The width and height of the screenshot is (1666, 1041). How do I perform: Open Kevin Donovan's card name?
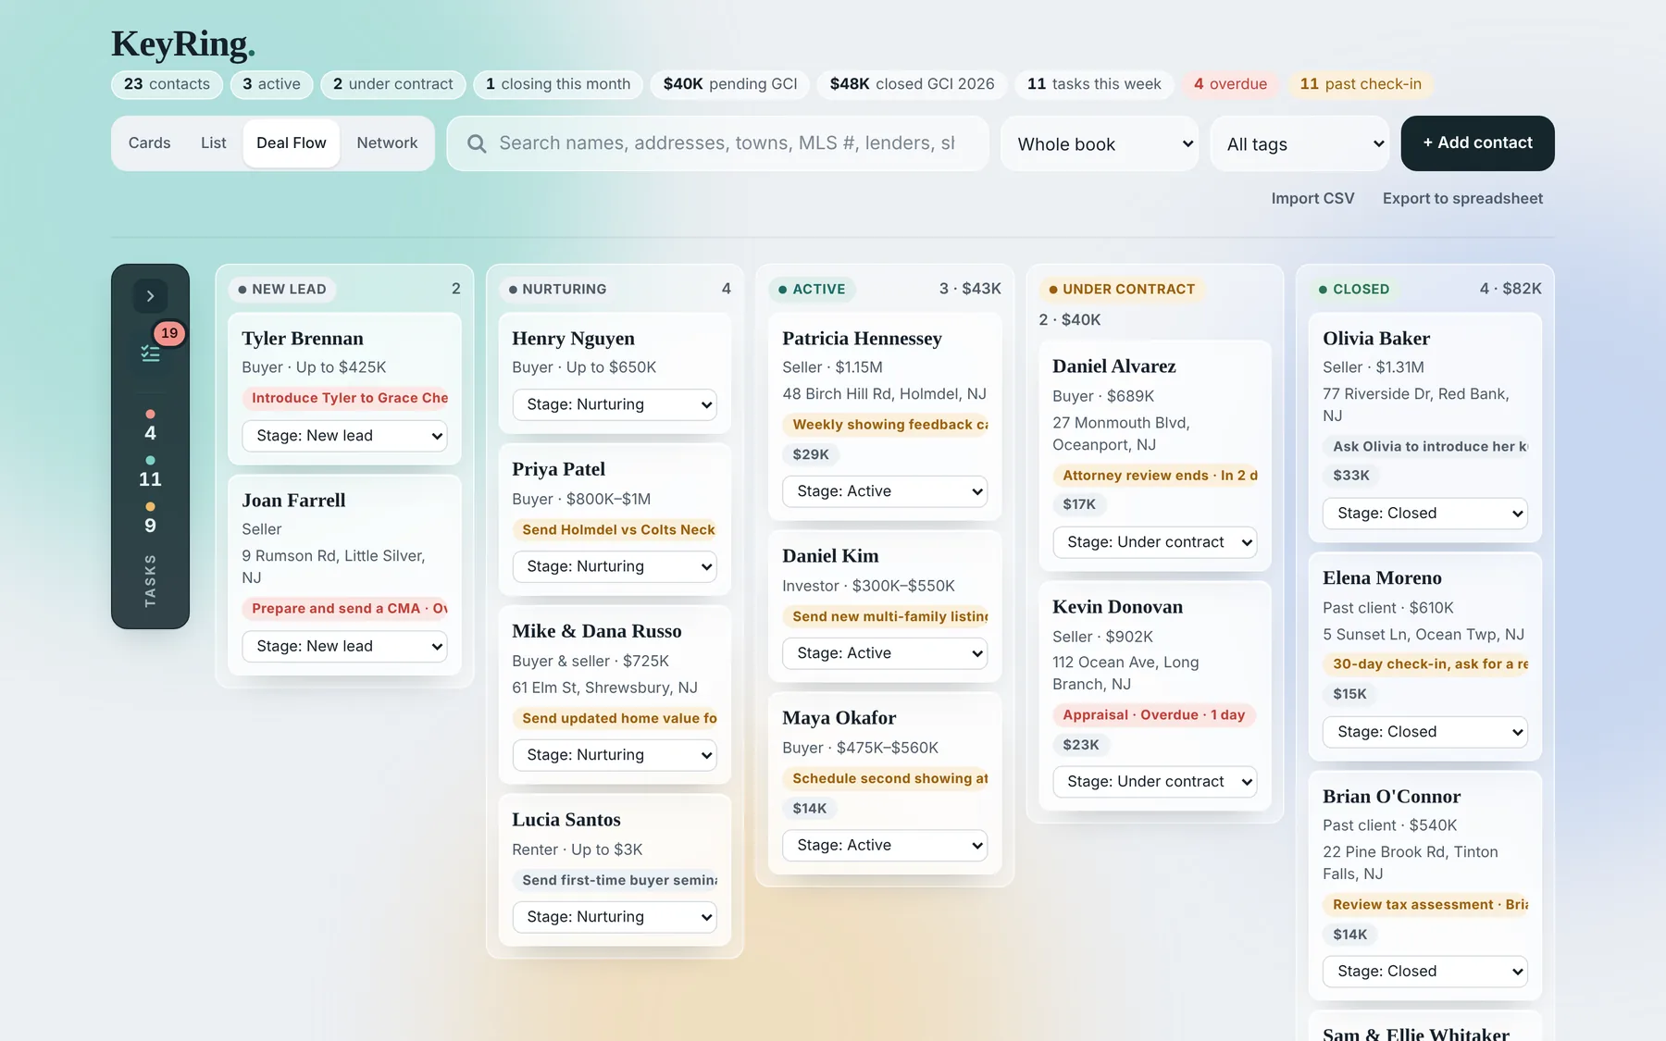[x=1117, y=607]
